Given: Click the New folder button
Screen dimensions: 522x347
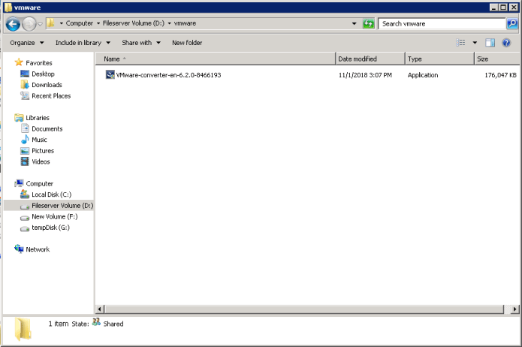Looking at the screenshot, I should point(187,43).
